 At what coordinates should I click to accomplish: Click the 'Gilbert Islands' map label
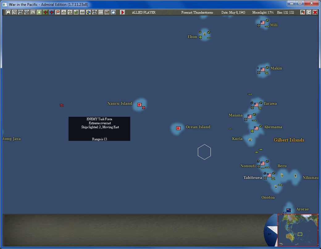point(289,140)
